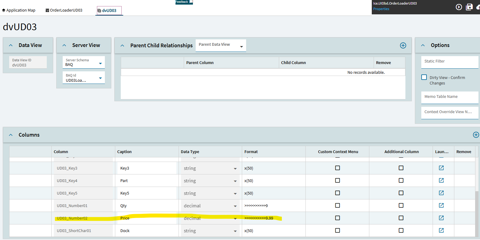The height and width of the screenshot is (240, 480).
Task: Check Custom Context Menu for UD03_Number01
Action: point(338,206)
